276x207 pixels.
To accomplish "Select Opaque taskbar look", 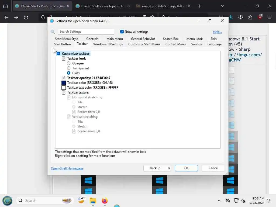I will 69,63.
